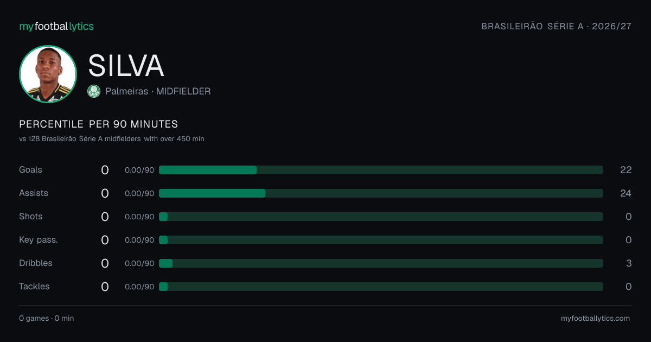Click the myfootballytics logo
651x342 pixels.
click(x=56, y=26)
